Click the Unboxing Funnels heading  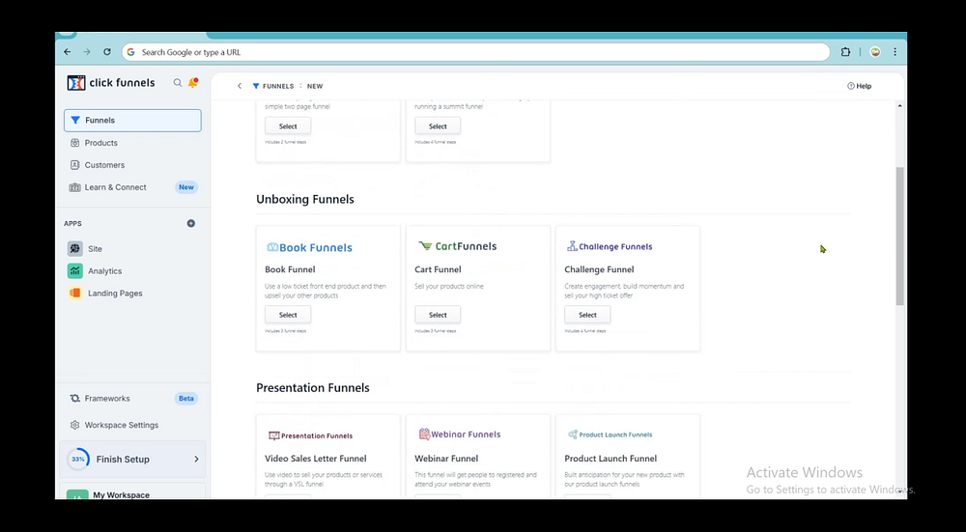(305, 200)
